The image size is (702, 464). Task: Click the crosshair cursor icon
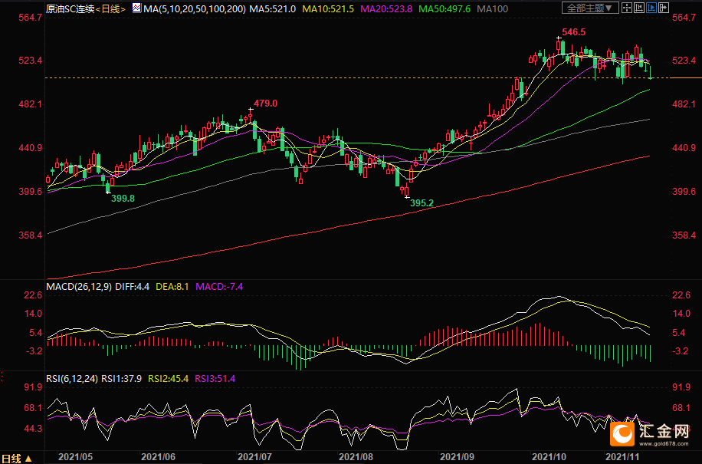point(627,8)
